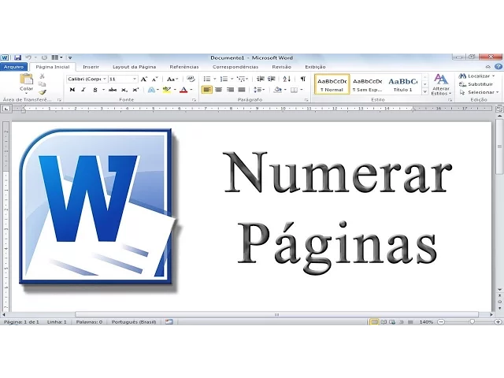Click Português (Brasil) language in status bar
The height and width of the screenshot is (378, 504).
pyautogui.click(x=134, y=322)
